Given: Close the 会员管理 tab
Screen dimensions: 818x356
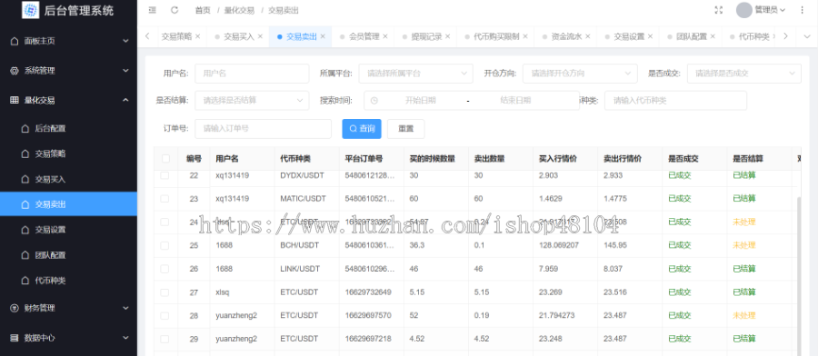Looking at the screenshot, I should point(385,36).
